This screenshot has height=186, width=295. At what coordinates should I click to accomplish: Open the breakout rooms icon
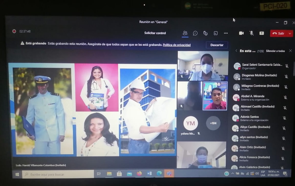(x=216, y=33)
